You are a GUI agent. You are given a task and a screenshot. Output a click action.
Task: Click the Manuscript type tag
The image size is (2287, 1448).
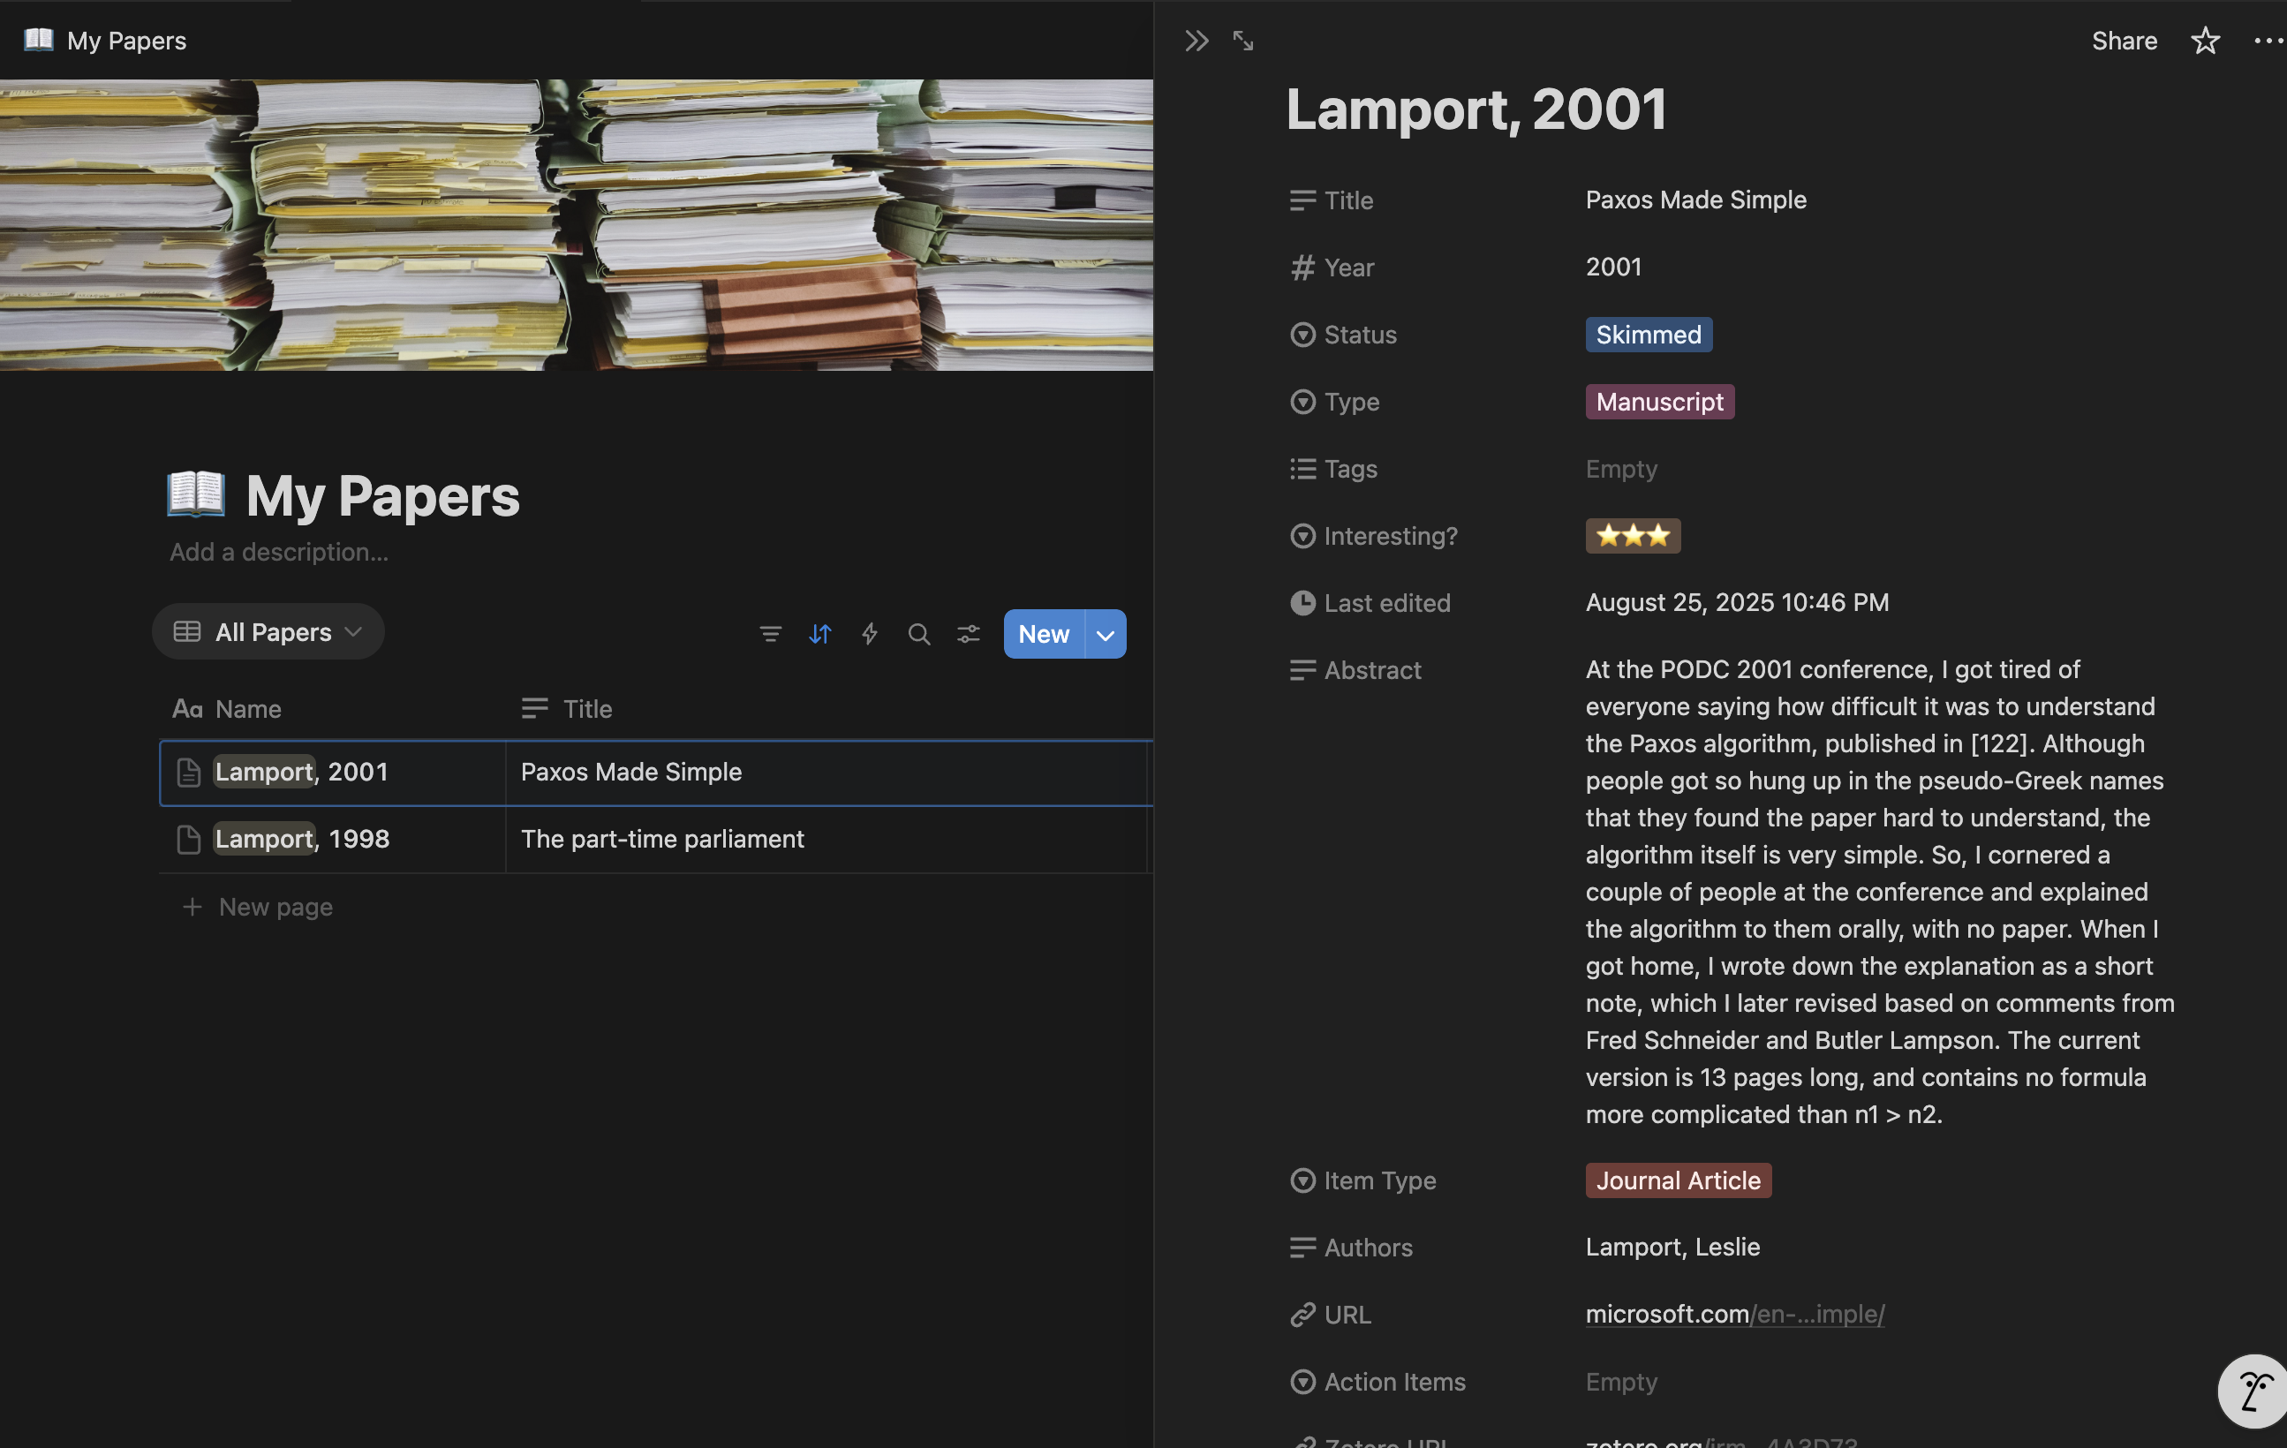(x=1658, y=402)
